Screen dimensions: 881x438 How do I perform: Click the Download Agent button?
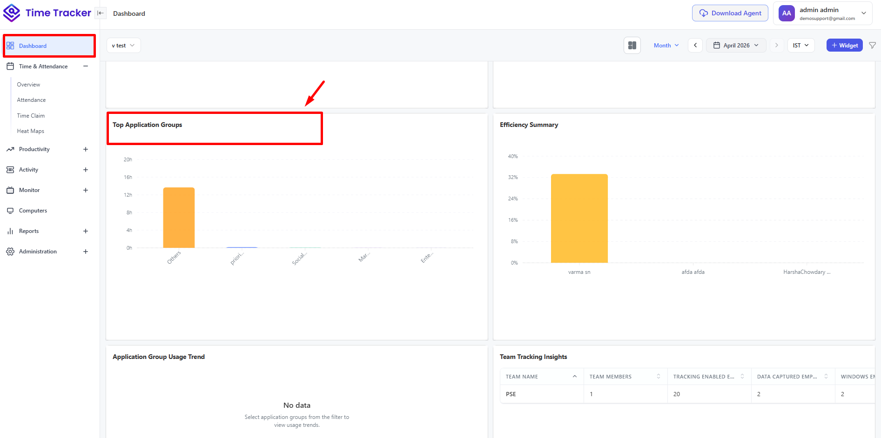[730, 13]
